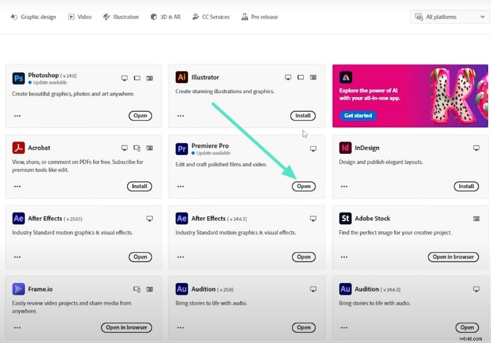Select the Illustration category
Viewport: 491px width, 343px height.
[121, 17]
